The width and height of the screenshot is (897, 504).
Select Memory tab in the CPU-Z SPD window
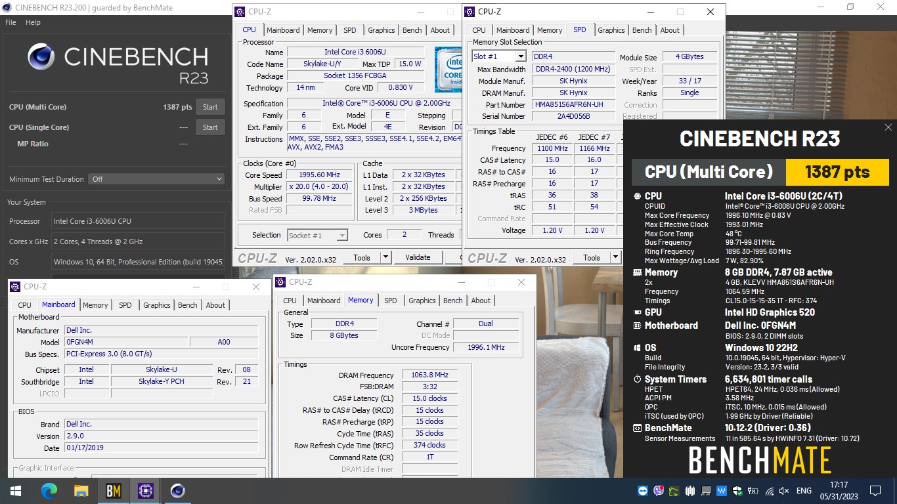(x=550, y=30)
